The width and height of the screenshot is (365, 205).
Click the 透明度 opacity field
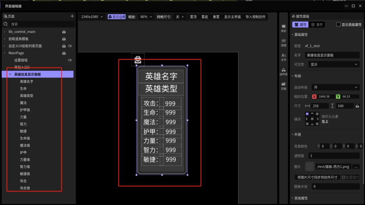pos(334,156)
